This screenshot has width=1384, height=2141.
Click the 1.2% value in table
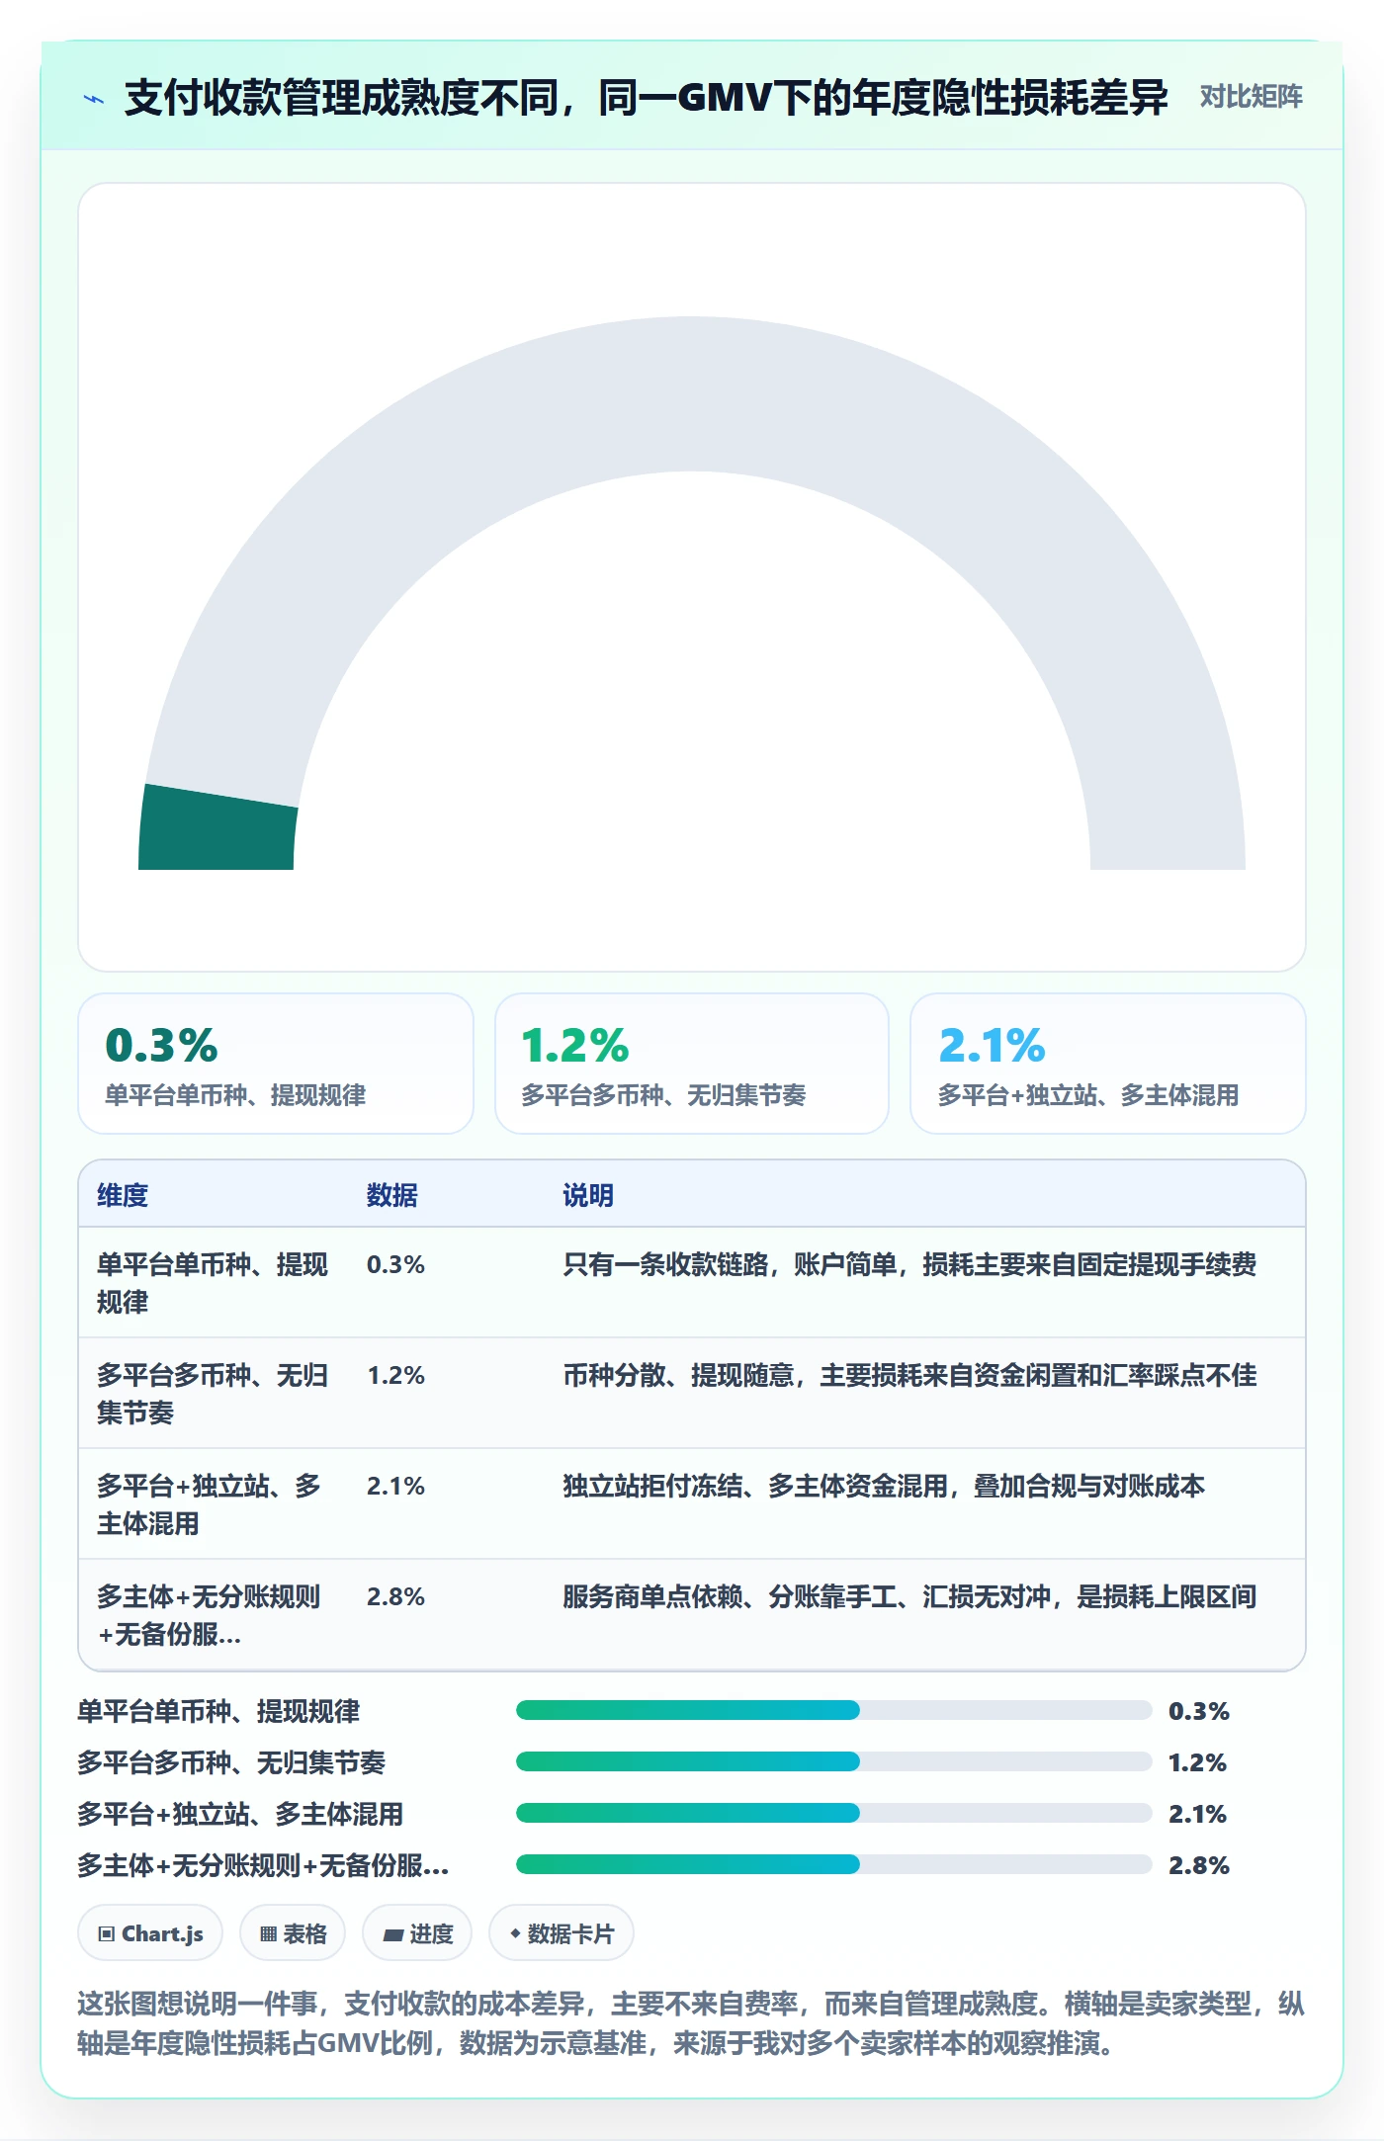[x=395, y=1375]
